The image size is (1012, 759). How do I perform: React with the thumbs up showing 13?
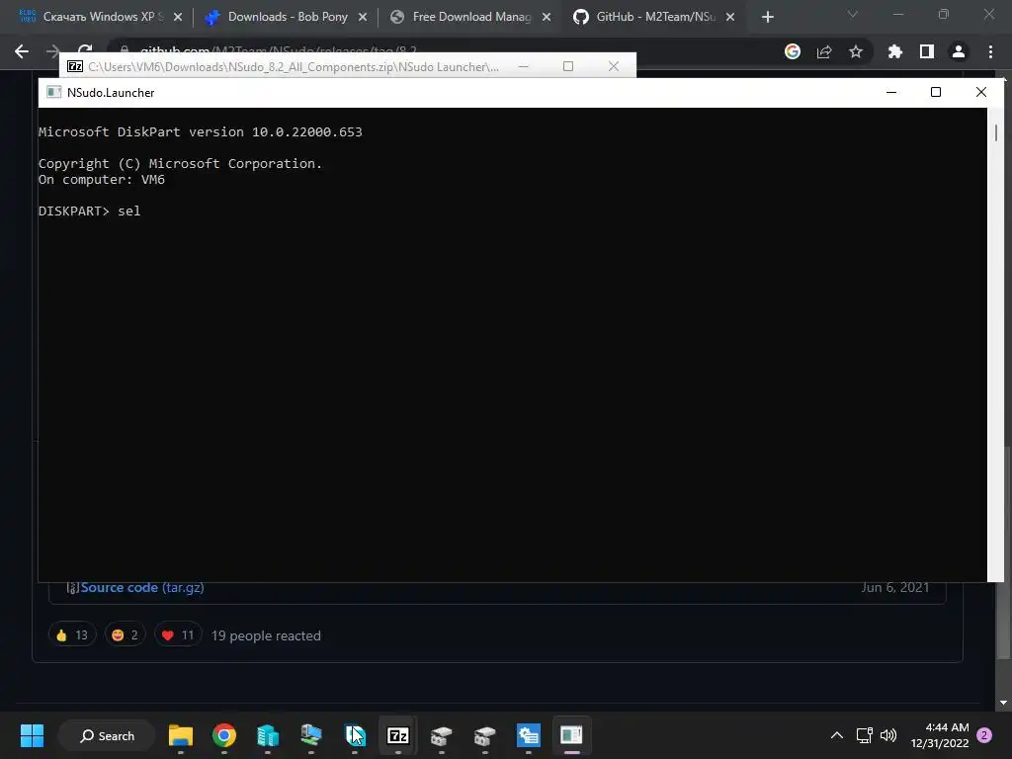[72, 635]
